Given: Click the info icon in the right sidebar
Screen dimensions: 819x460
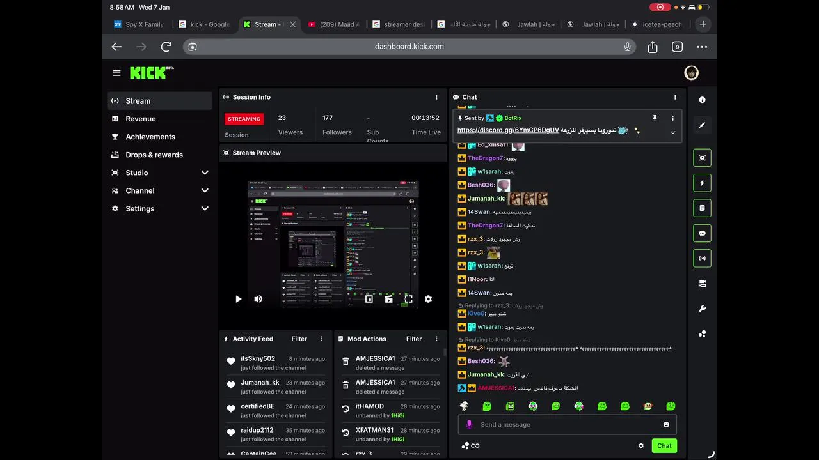Looking at the screenshot, I should coord(702,100).
